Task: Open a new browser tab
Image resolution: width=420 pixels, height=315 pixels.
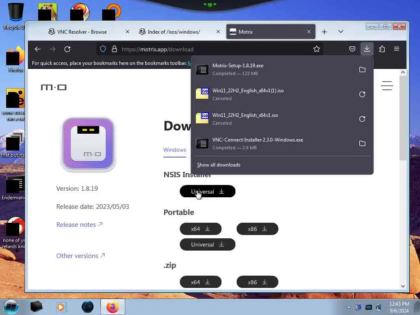Action: pyautogui.click(x=324, y=32)
